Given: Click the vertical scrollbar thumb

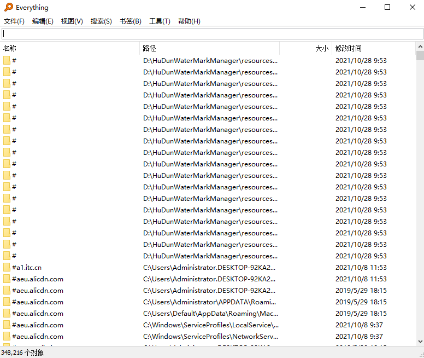Looking at the screenshot, I should [x=420, y=55].
